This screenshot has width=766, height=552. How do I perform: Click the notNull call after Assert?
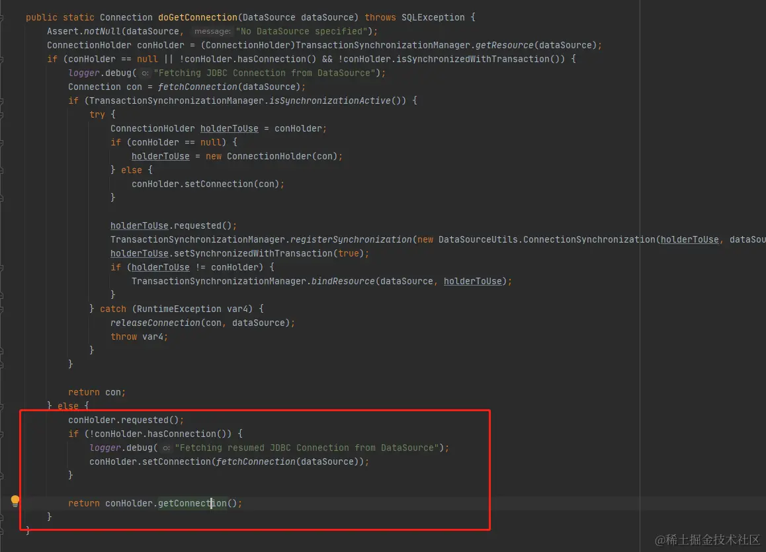(102, 31)
